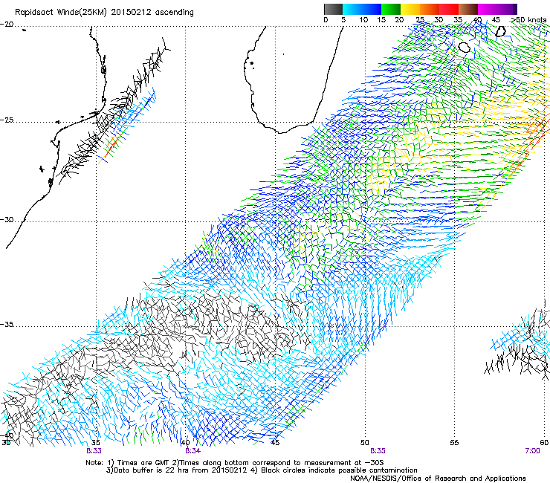Viewport: 550px width, 483px height.
Task: Click the '20' legend scale label
Action: pyautogui.click(x=400, y=20)
